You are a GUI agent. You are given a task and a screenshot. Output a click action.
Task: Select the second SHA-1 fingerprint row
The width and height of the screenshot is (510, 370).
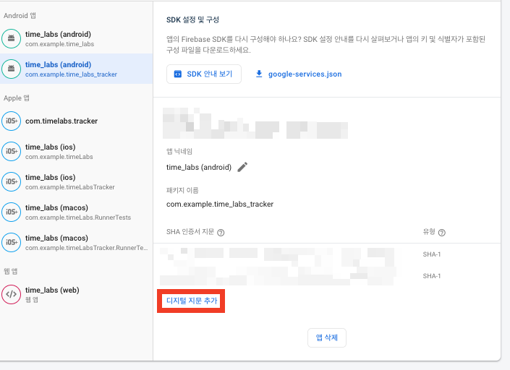(x=289, y=276)
